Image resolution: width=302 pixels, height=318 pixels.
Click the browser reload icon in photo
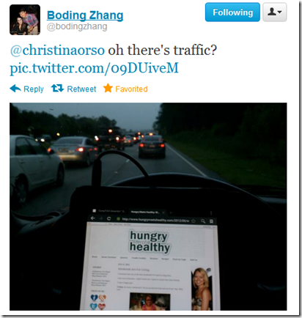point(109,218)
